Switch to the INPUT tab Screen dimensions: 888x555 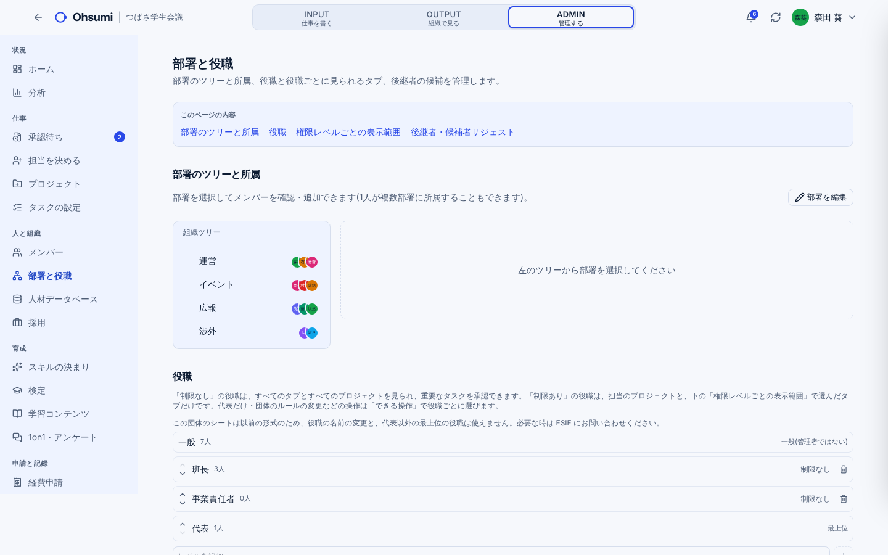tap(317, 17)
